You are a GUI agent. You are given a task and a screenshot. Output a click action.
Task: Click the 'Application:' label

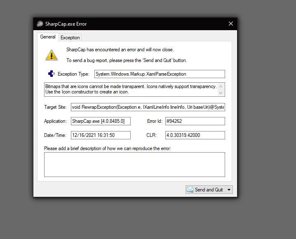[55, 121]
